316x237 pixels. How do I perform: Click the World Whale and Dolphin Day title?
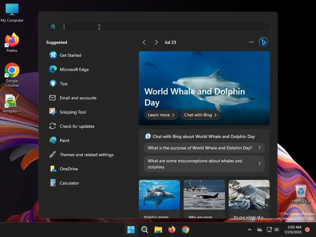tap(195, 97)
